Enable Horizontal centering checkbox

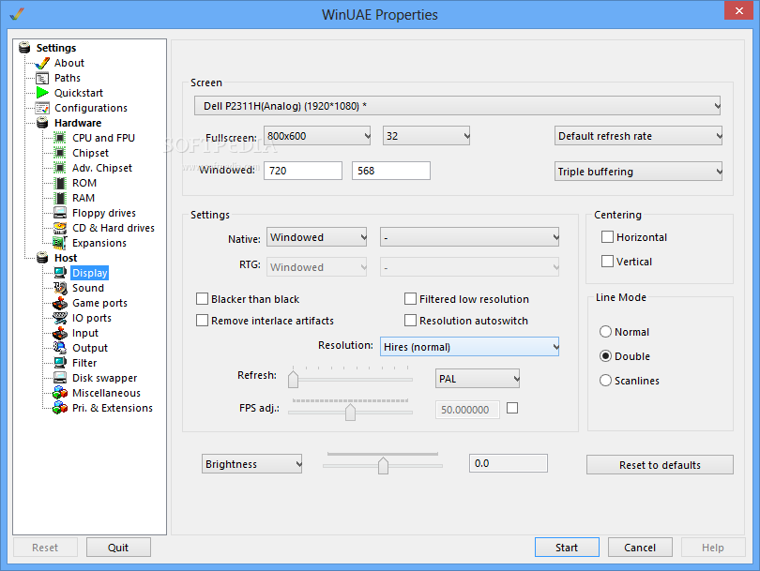(607, 237)
